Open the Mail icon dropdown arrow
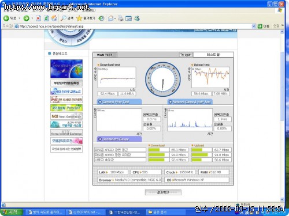The width and height of the screenshot is (289, 216). (x=115, y=18)
